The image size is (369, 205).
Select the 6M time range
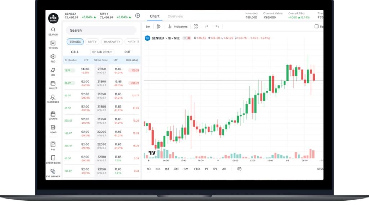coord(186,169)
